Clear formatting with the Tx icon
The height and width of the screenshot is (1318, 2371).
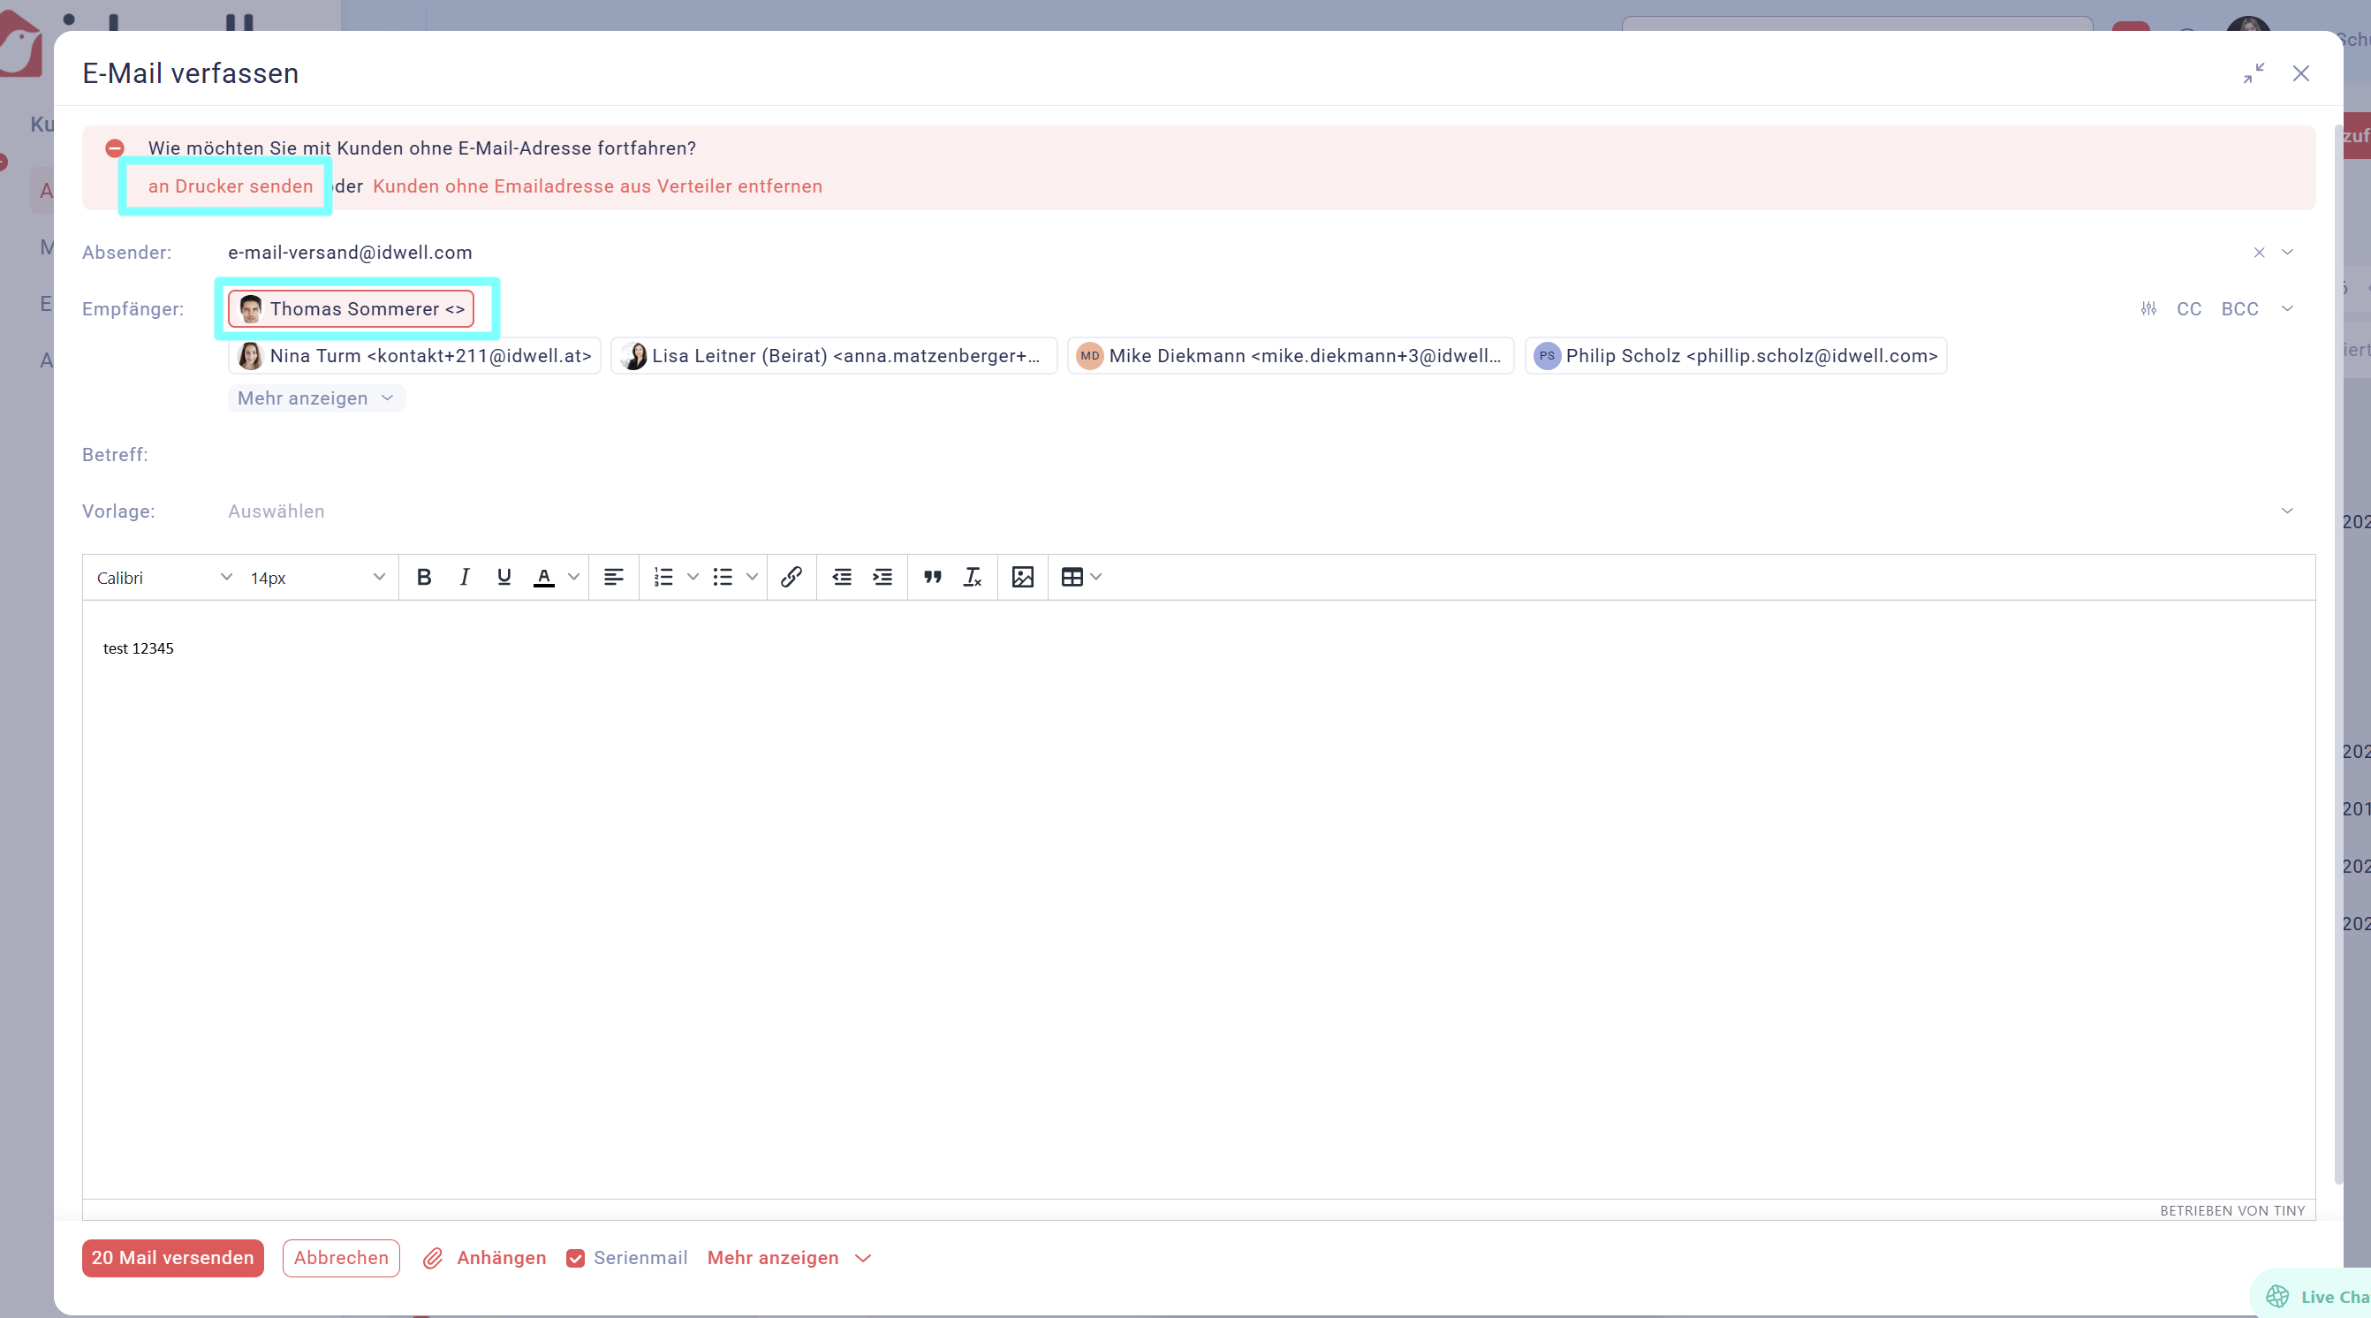[972, 577]
